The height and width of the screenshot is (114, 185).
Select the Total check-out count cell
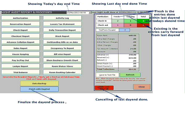[143, 25]
